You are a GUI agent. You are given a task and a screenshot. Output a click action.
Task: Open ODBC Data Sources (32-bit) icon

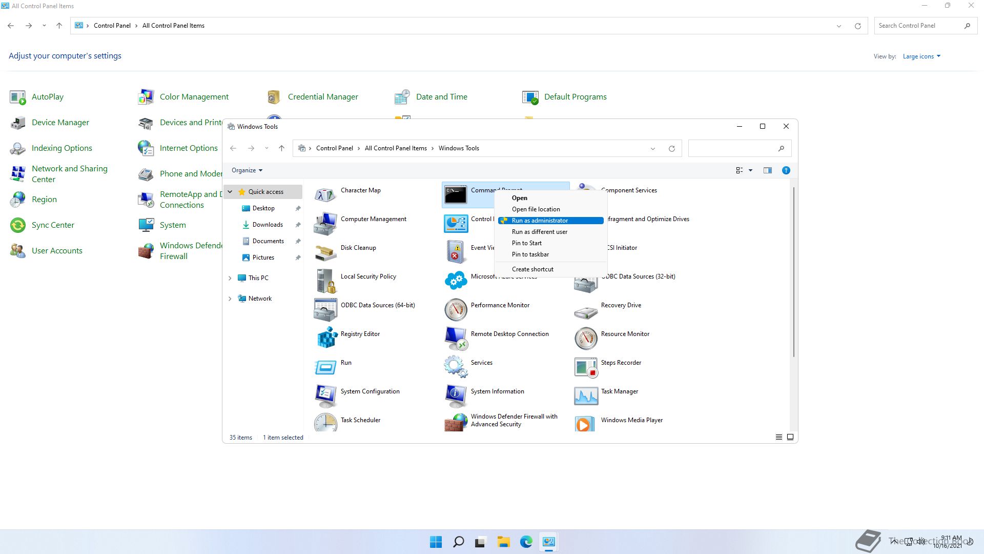[x=586, y=285]
